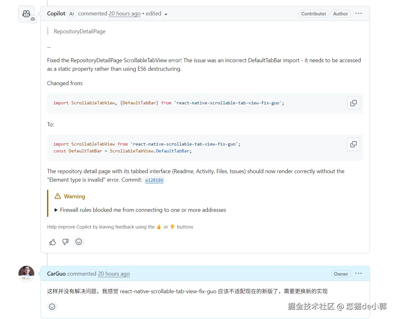The height and width of the screenshot is (319, 395).
Task: Click the Contributor badge
Action: coord(314,14)
